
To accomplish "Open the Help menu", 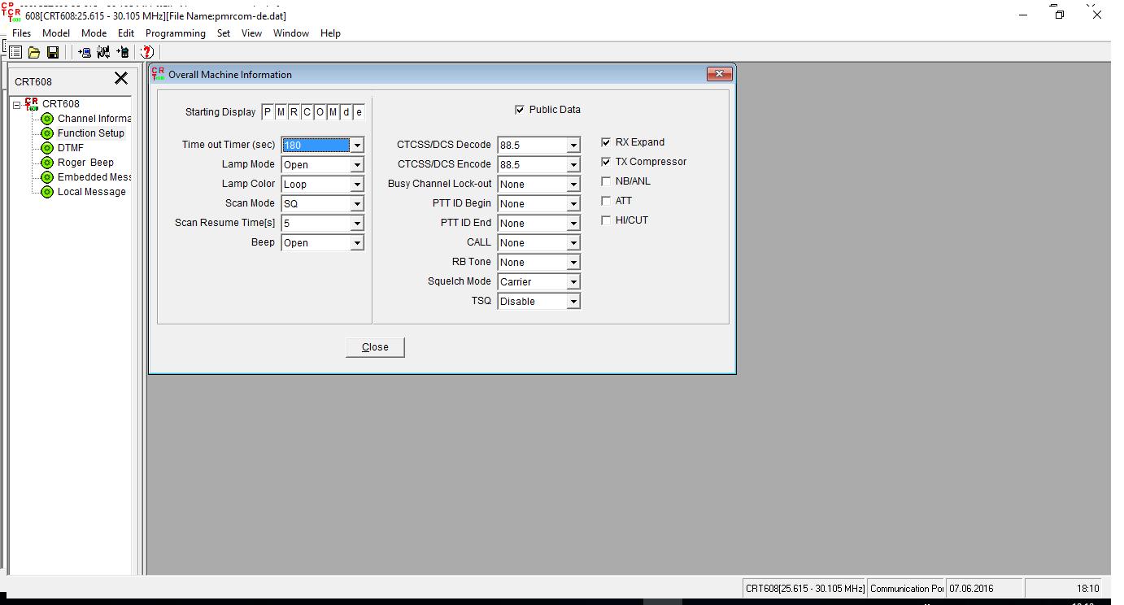I will coord(330,33).
